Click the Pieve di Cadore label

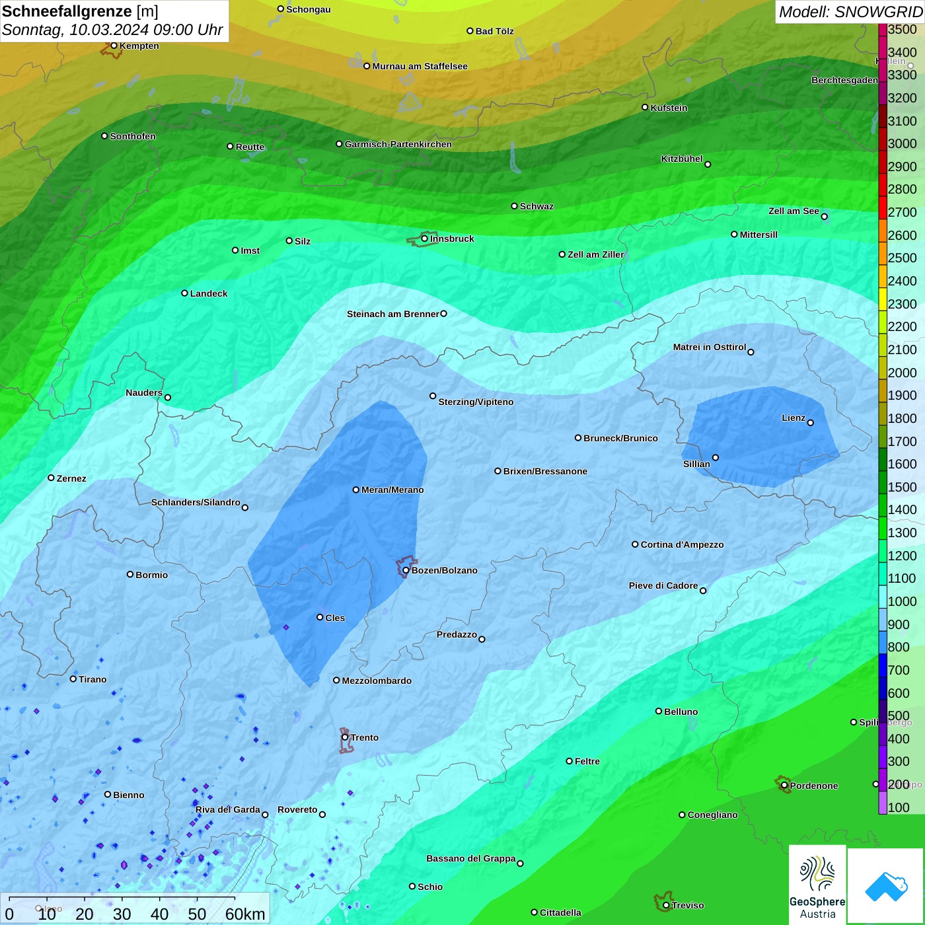[x=663, y=585]
